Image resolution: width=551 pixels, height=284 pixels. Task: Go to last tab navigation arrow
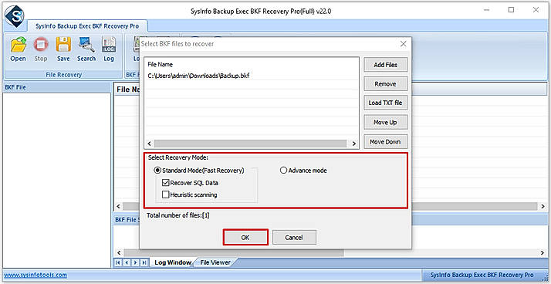[144, 262]
